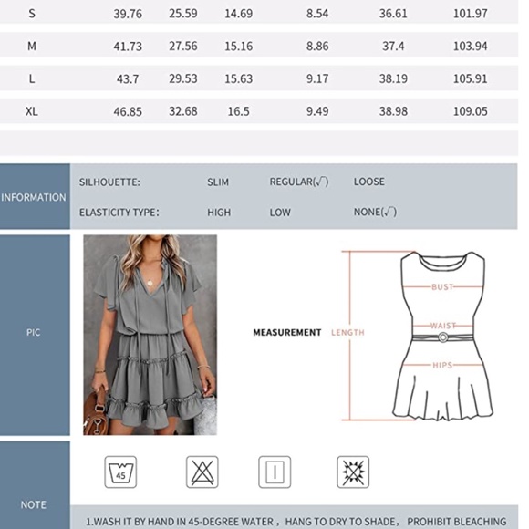Click the value 9.49 in the XL row
529x529 pixels.
coord(317,111)
